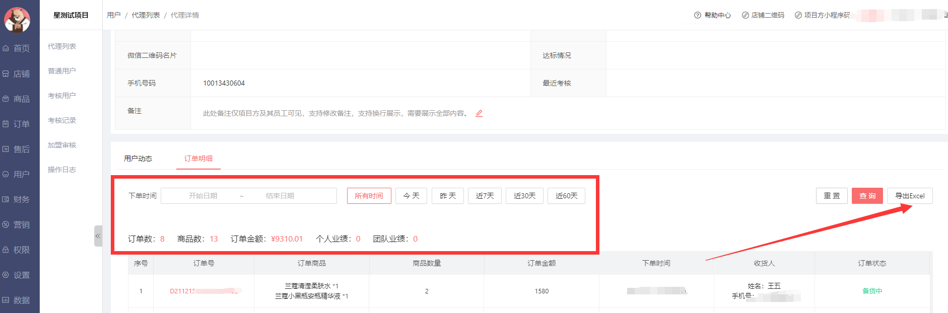Viewport: 948px width, 313px height.
Task: Filter orders by 近7天
Action: coord(485,196)
